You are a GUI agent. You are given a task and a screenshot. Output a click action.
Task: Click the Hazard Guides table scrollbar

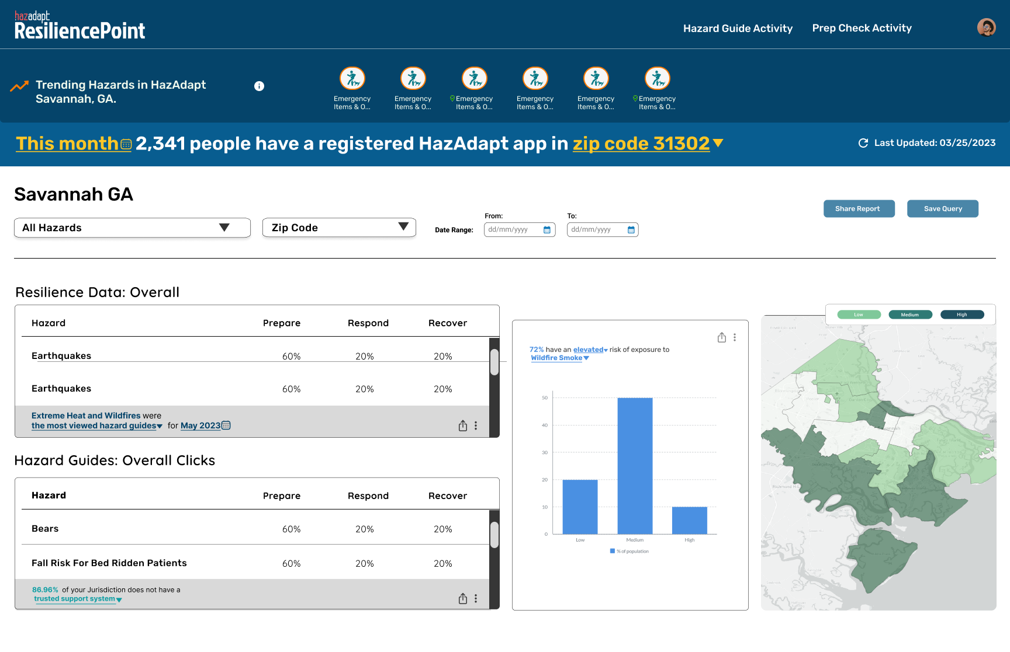494,535
